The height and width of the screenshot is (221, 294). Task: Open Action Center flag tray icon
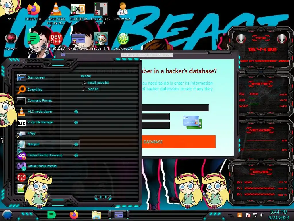pos(248,215)
